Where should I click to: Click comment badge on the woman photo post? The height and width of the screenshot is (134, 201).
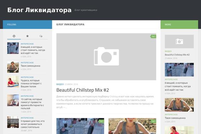[153, 121]
